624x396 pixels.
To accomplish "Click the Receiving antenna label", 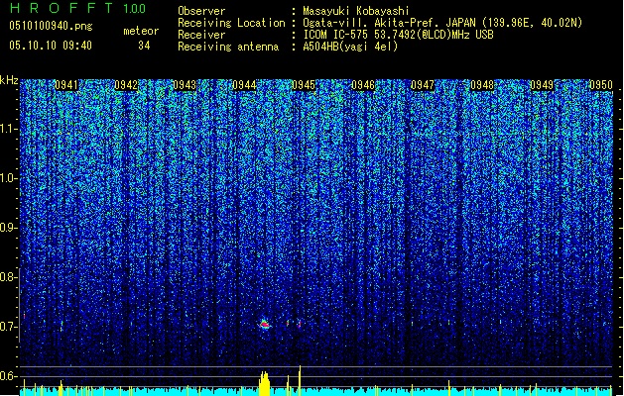I will 228,47.
